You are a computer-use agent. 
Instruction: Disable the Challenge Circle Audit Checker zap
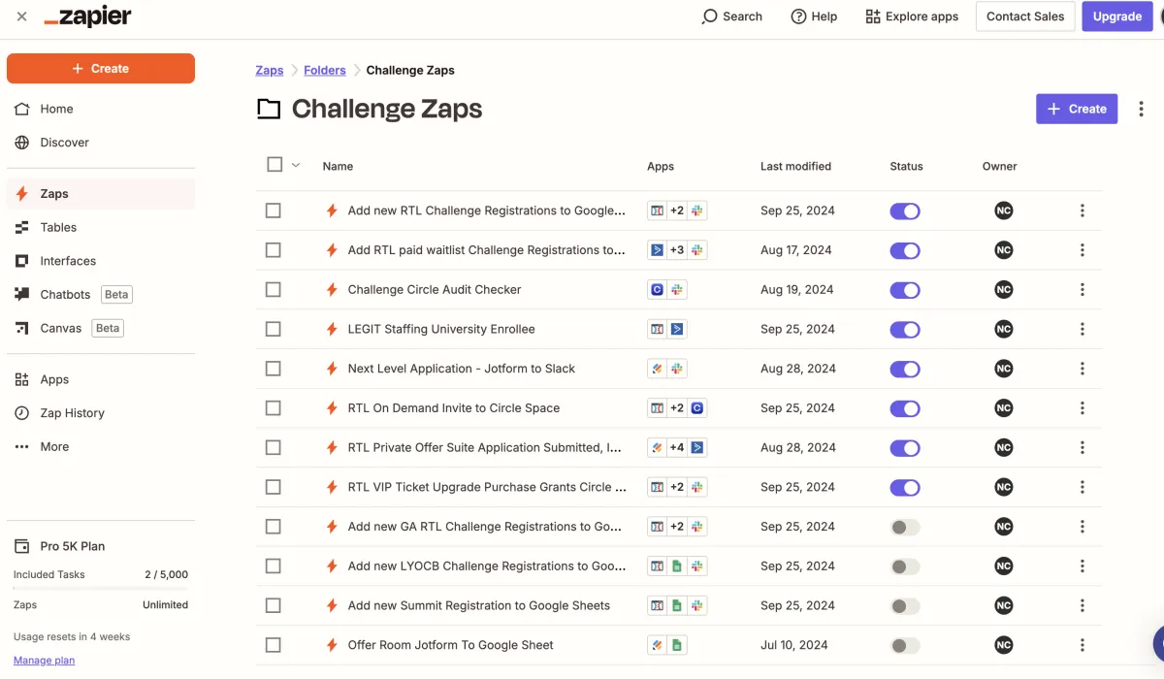(x=905, y=290)
